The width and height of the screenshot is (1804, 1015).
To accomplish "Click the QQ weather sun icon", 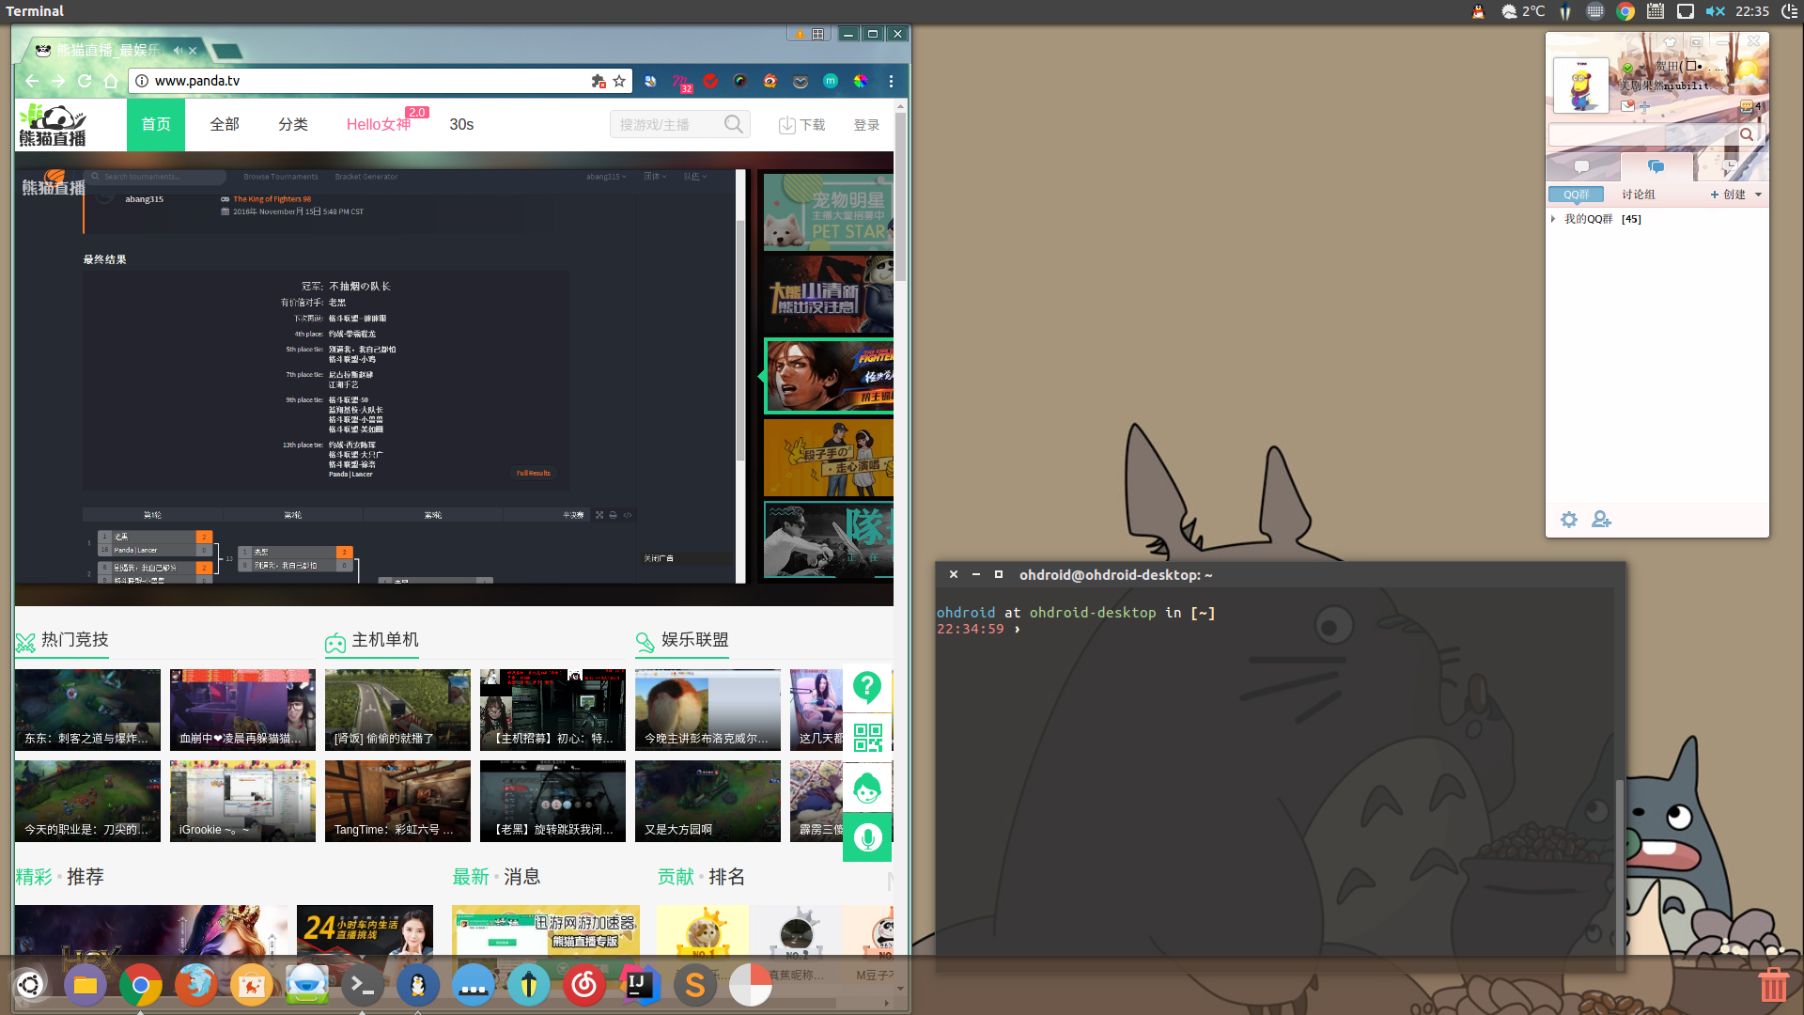I will [1749, 70].
